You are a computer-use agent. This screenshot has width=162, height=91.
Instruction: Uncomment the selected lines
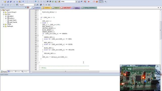tap(56, 2)
